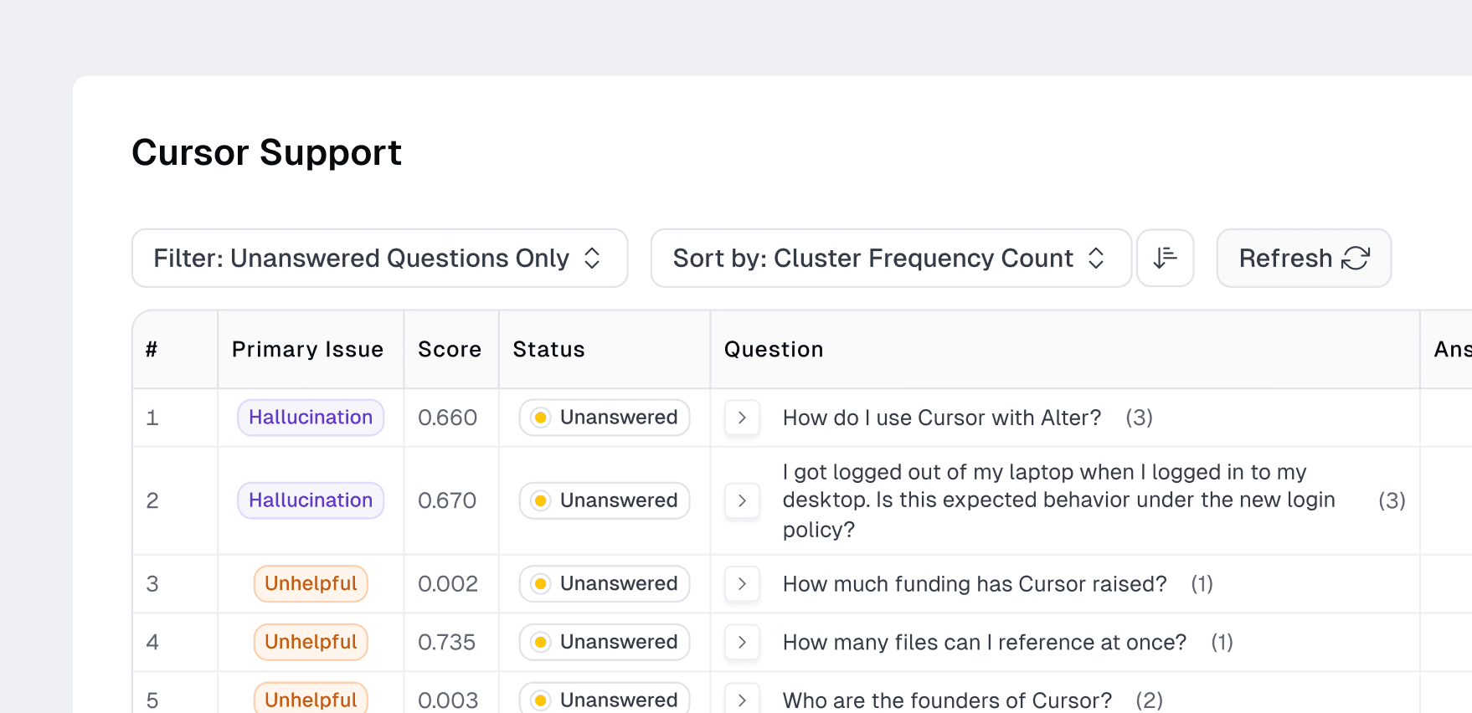Open the Filter: Unanswered Questions Only dropdown
The height and width of the screenshot is (713, 1472).
379,258
